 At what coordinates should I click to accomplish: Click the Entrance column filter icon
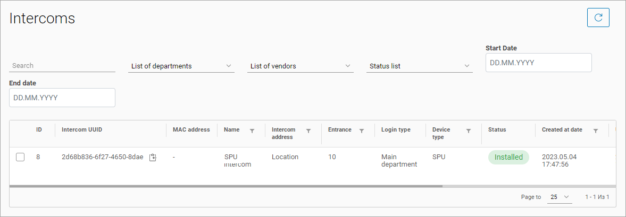pyautogui.click(x=362, y=131)
